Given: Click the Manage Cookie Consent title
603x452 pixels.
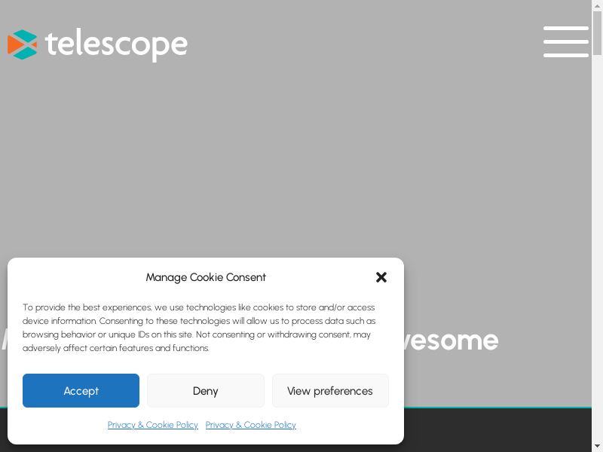Looking at the screenshot, I should [x=206, y=277].
